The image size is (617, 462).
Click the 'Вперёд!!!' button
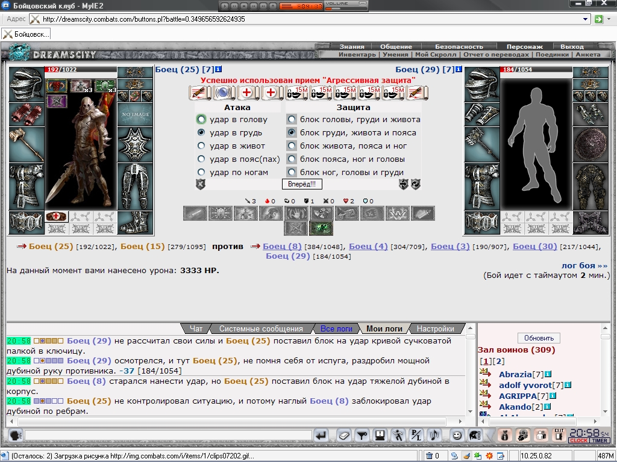point(302,184)
